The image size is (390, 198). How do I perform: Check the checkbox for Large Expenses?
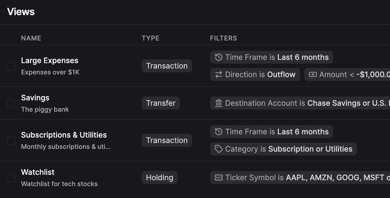[x=11, y=66]
